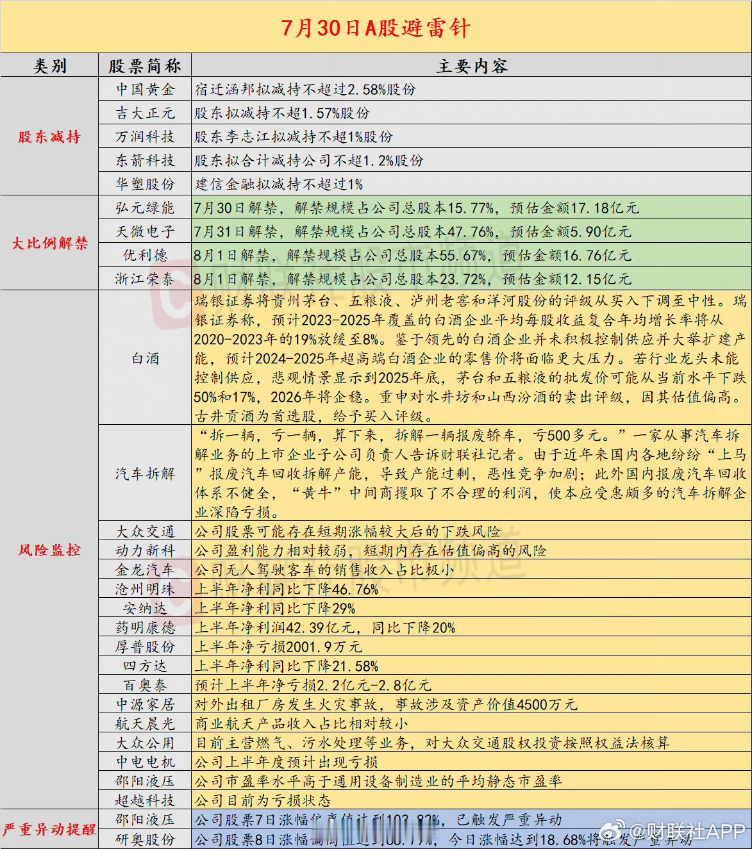Screen dimensions: 752x849
Task: Select stock name 浙江荣泰
Action: coord(145,279)
